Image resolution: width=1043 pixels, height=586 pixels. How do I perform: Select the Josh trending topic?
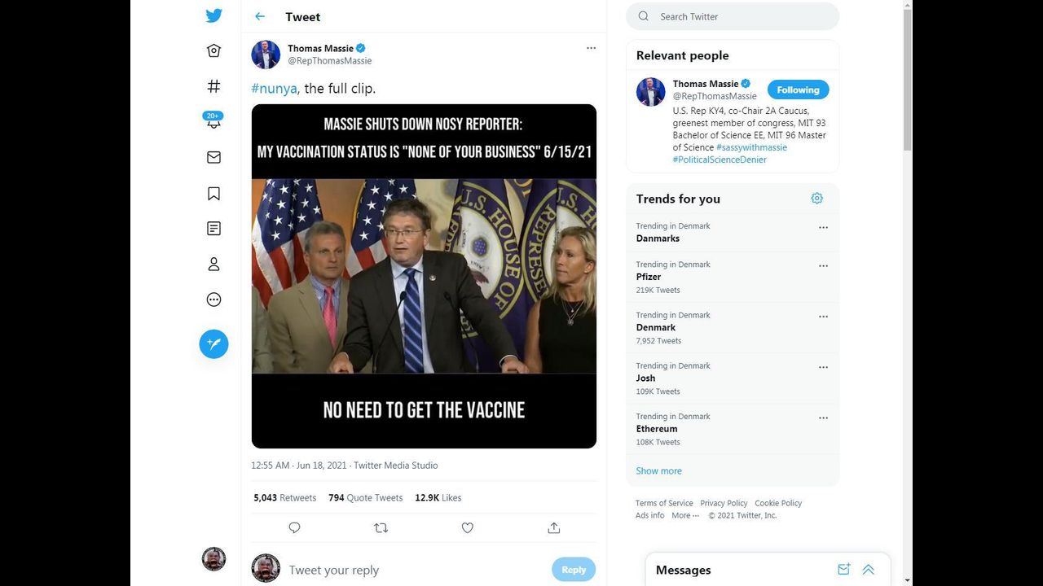(645, 378)
